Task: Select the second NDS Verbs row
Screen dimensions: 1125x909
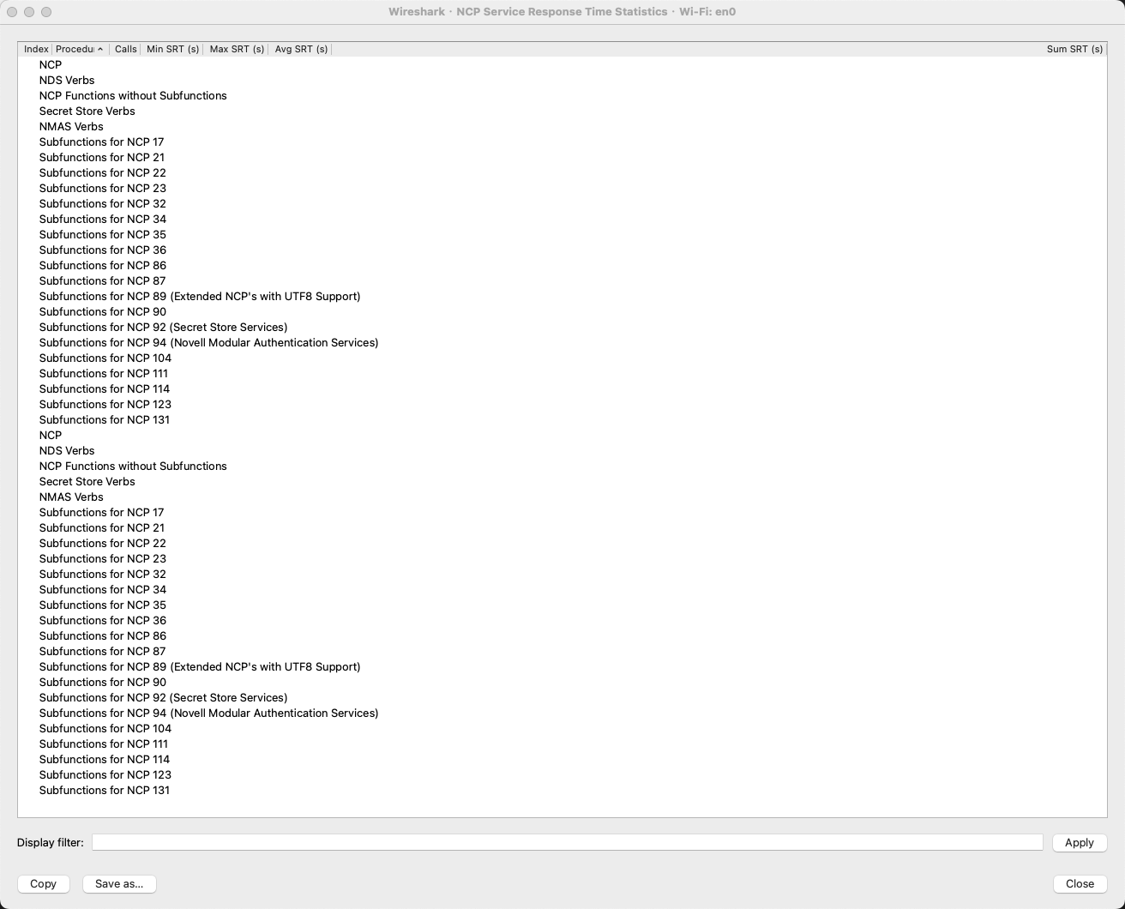Action: click(562, 450)
